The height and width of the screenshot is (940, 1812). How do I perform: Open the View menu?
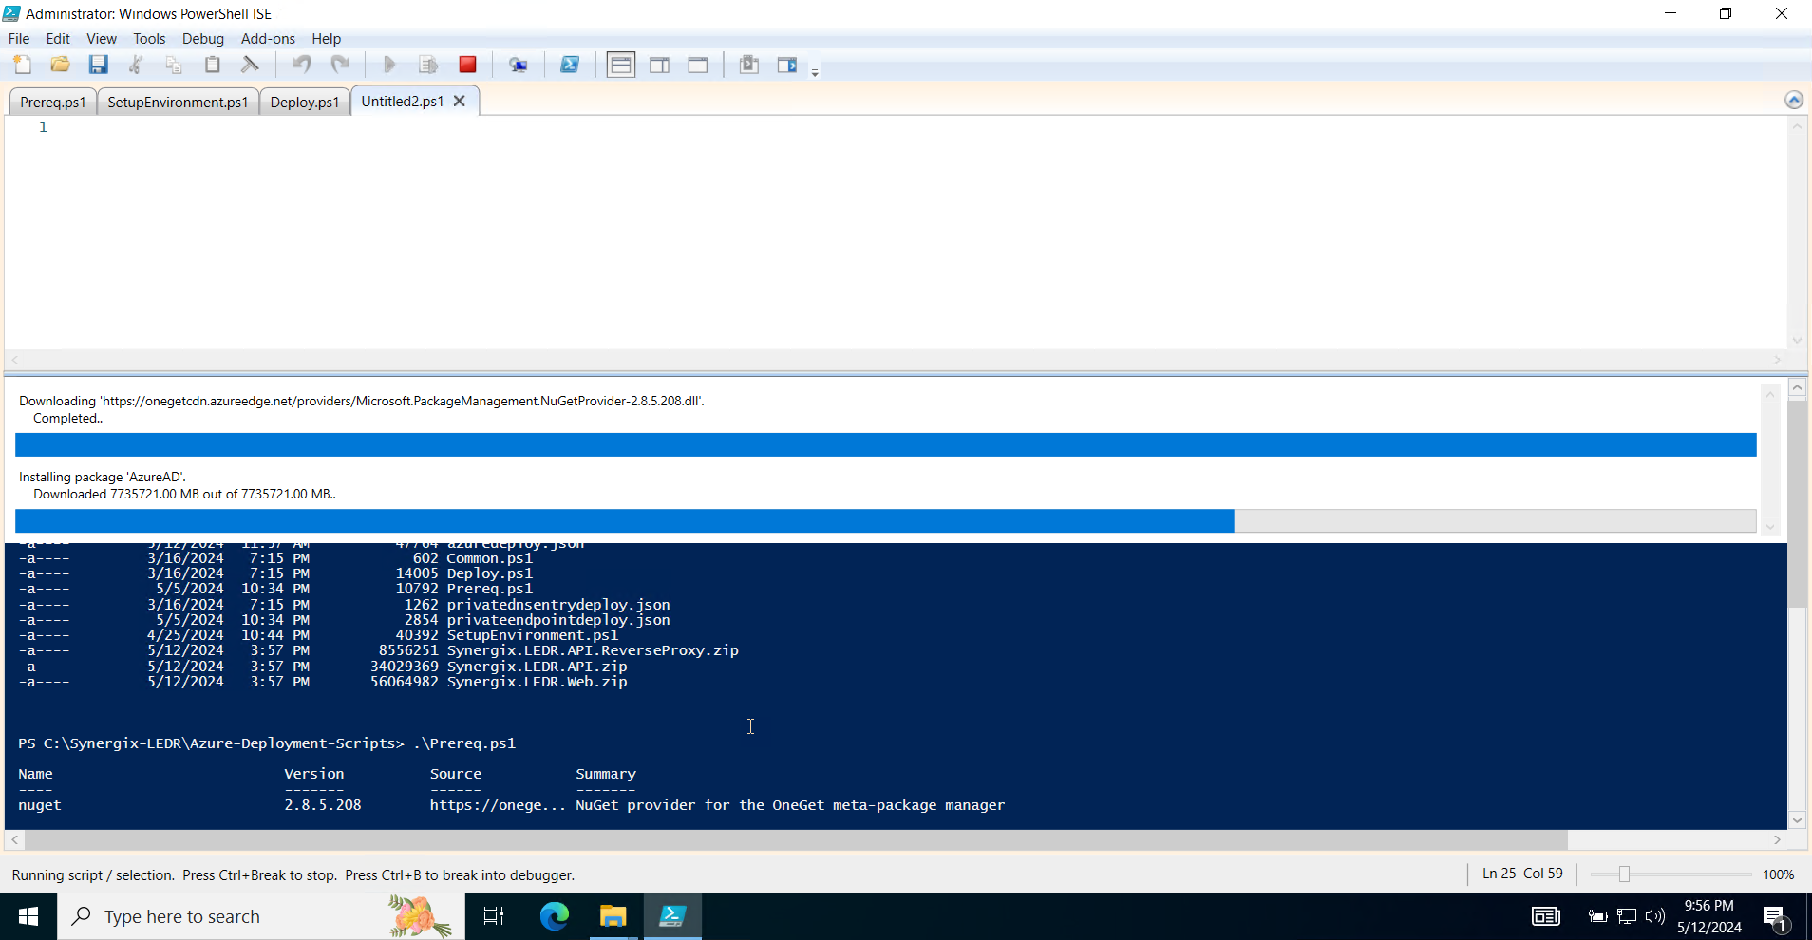click(102, 39)
